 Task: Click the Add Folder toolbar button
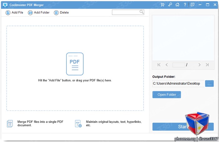[39, 12]
